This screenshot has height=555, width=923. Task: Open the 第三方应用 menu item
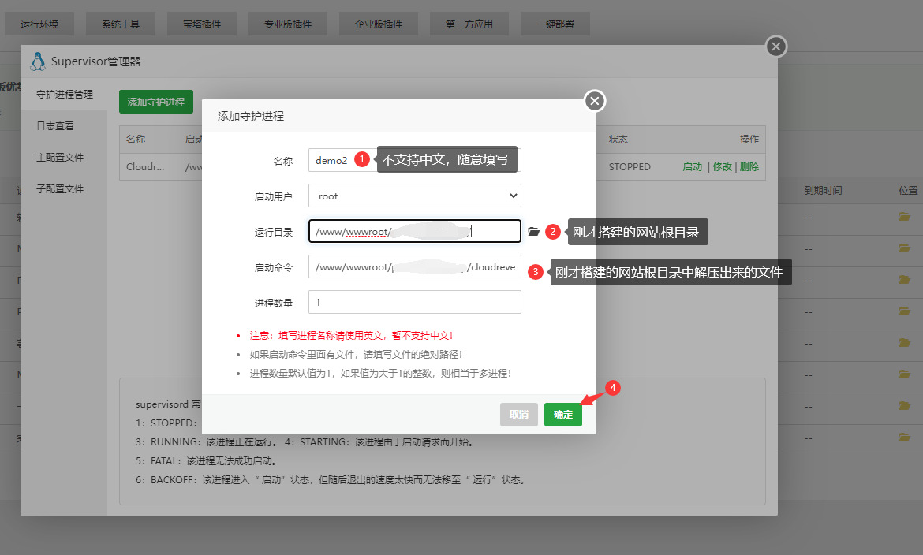pos(469,23)
